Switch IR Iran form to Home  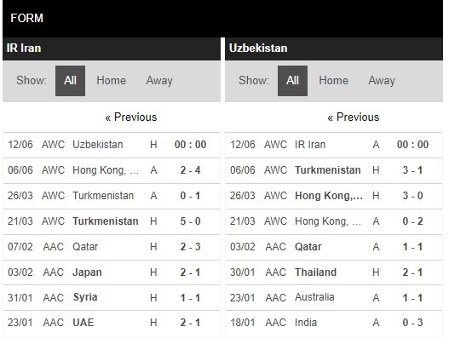click(111, 81)
